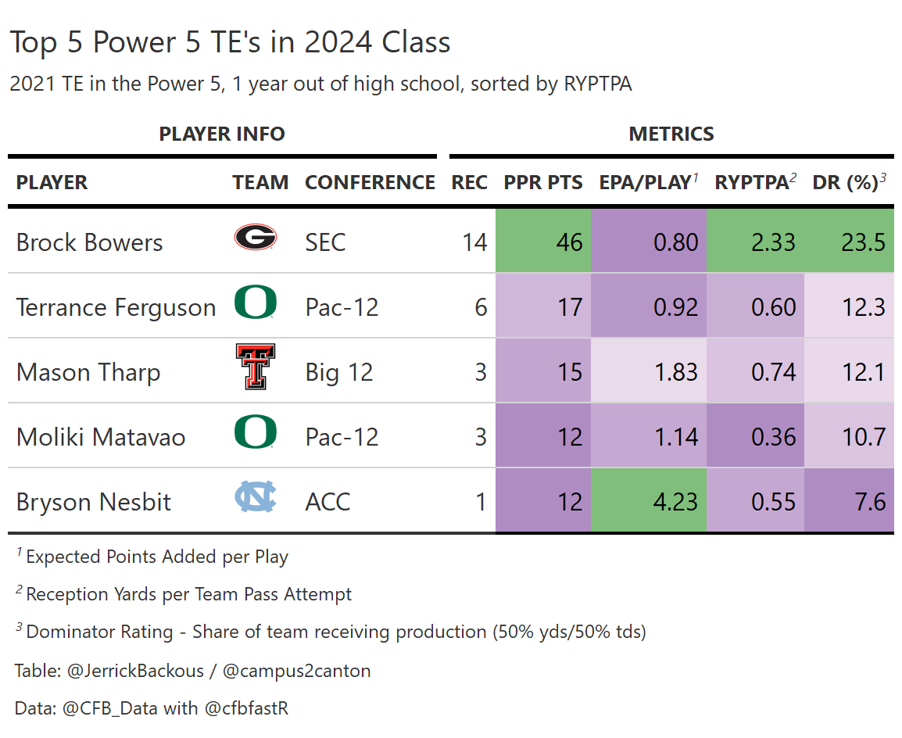Screen dimensions: 902x738
Task: Select the Brock Bowers player name
Action: [89, 242]
